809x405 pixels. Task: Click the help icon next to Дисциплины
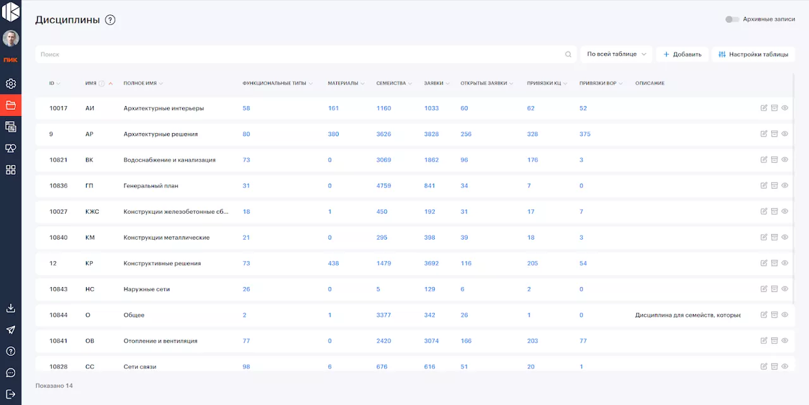[110, 20]
